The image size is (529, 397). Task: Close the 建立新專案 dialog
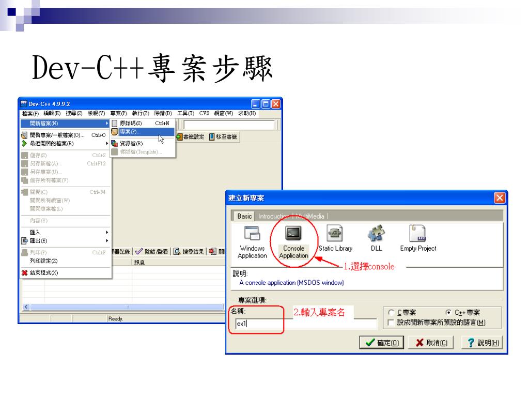[500, 198]
